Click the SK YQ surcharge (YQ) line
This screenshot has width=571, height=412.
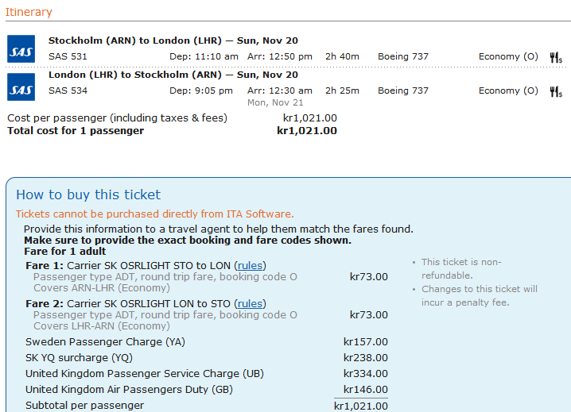point(79,357)
